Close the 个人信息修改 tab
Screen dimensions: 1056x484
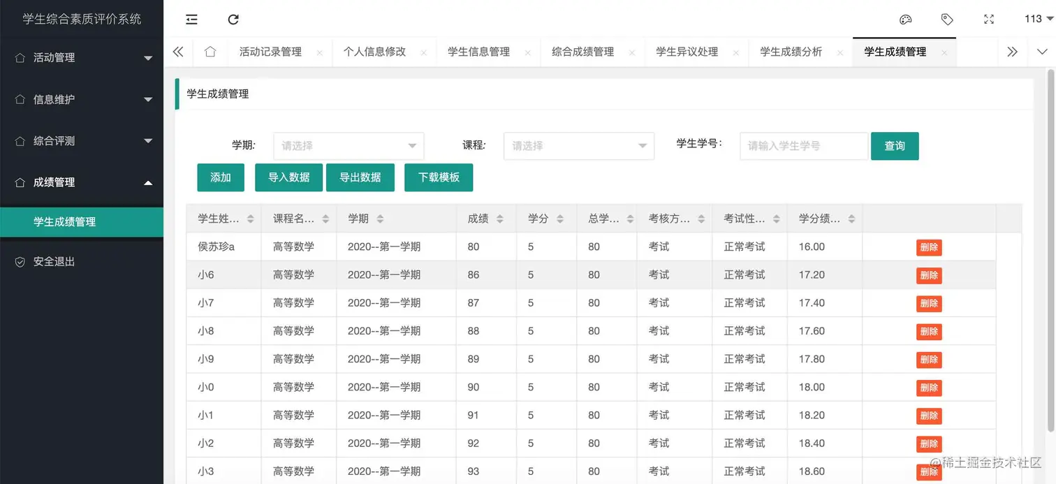click(423, 53)
